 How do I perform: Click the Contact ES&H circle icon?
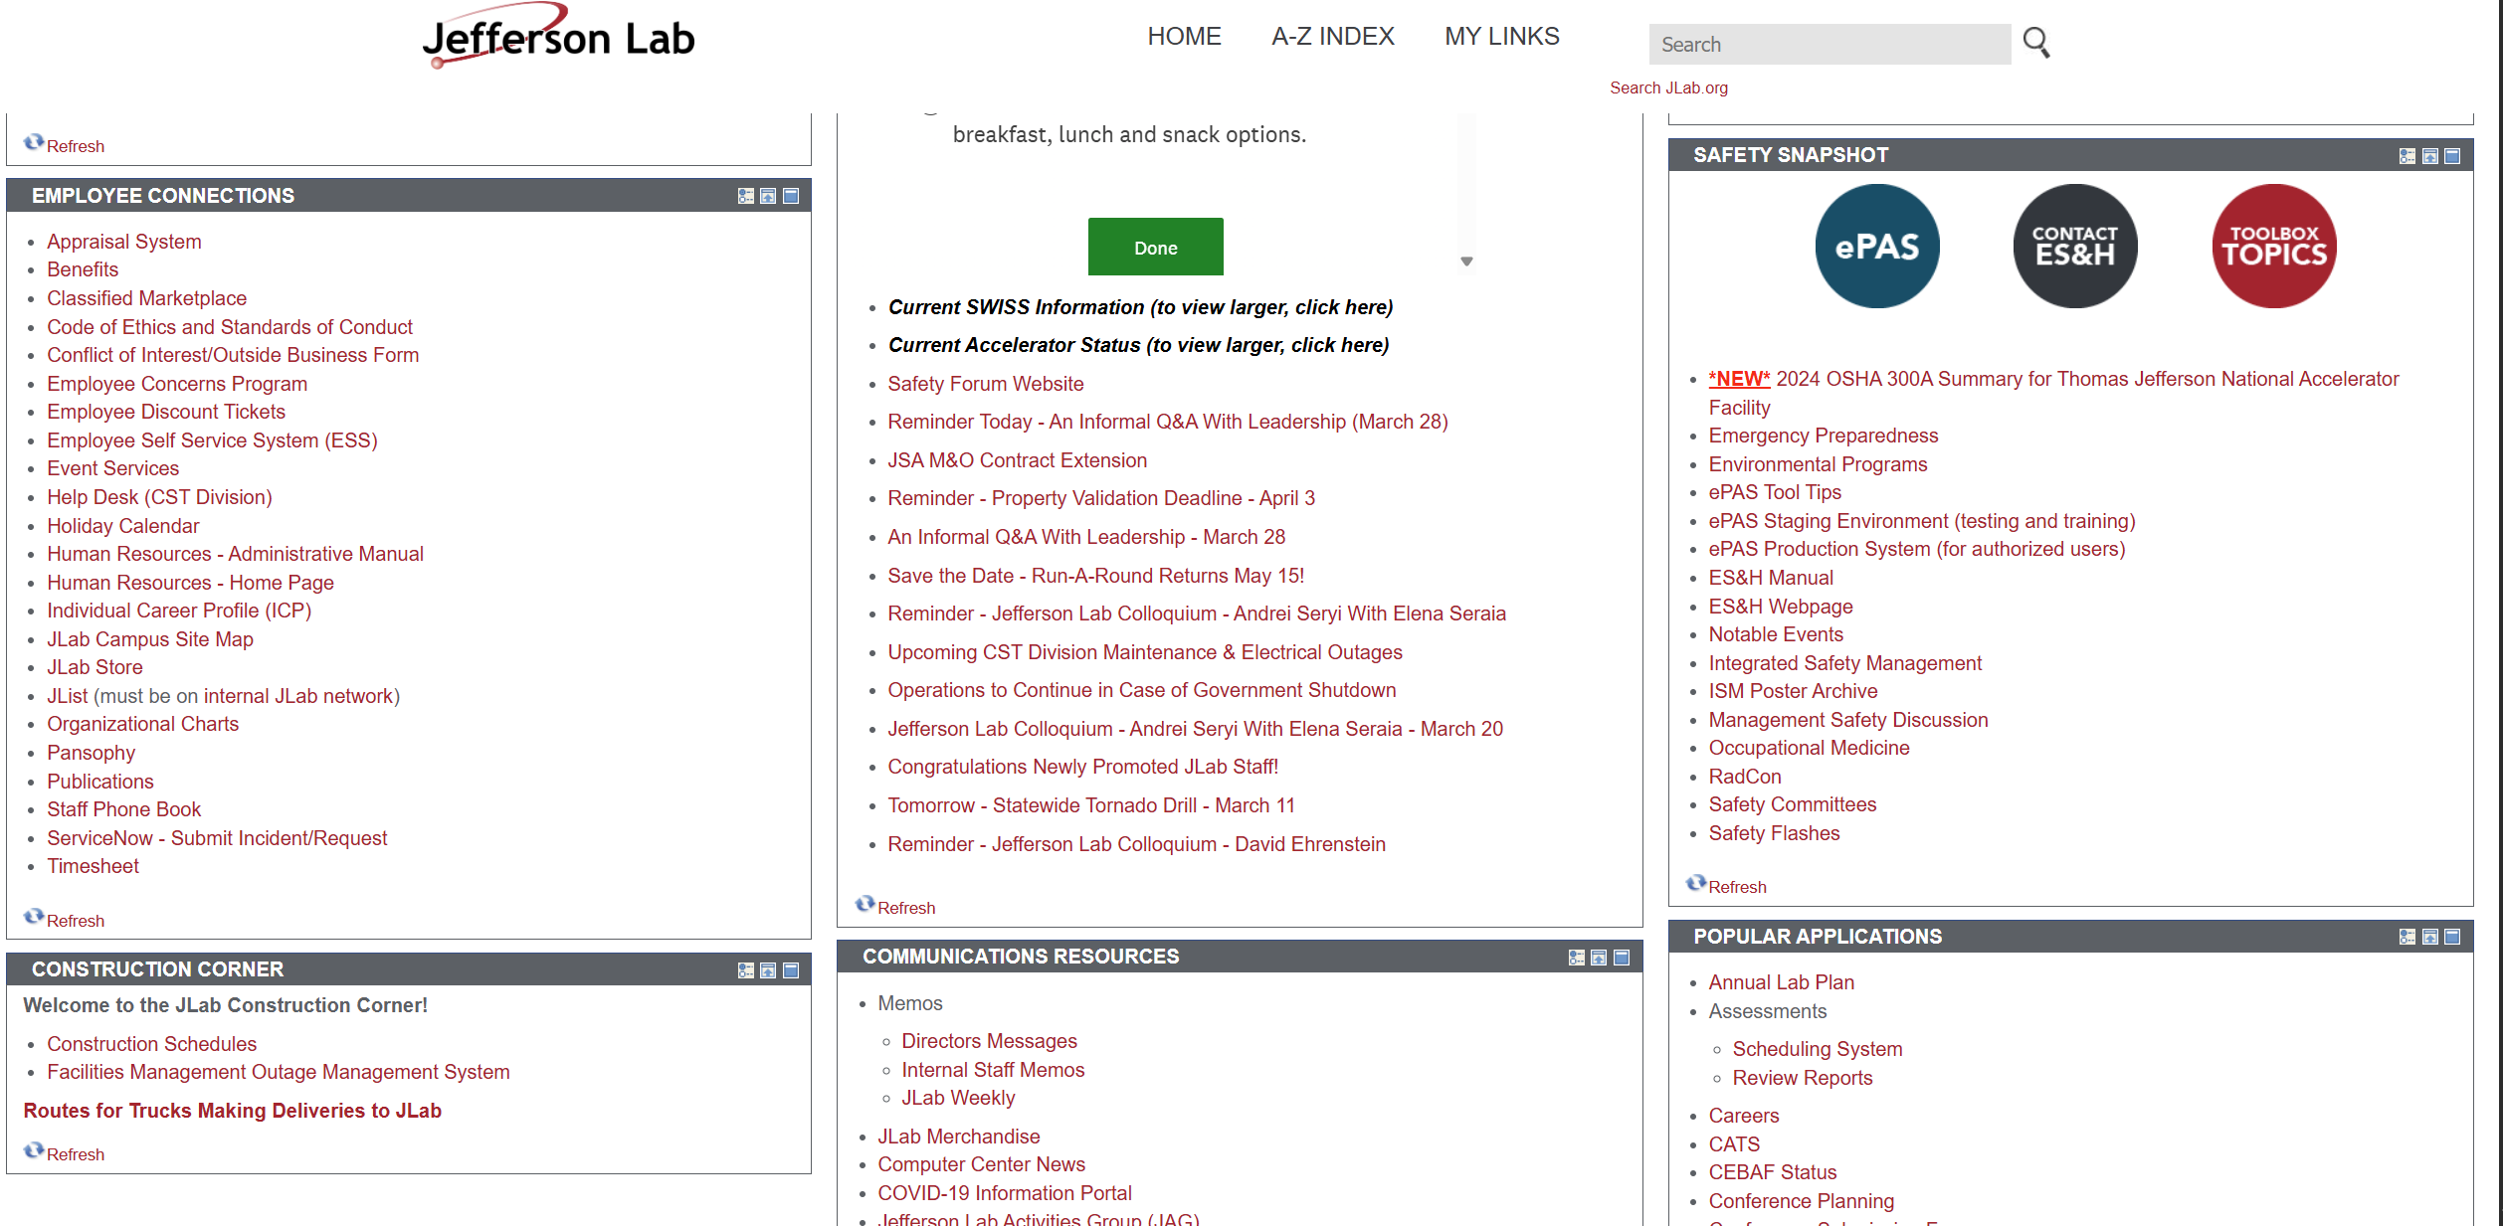[2075, 246]
